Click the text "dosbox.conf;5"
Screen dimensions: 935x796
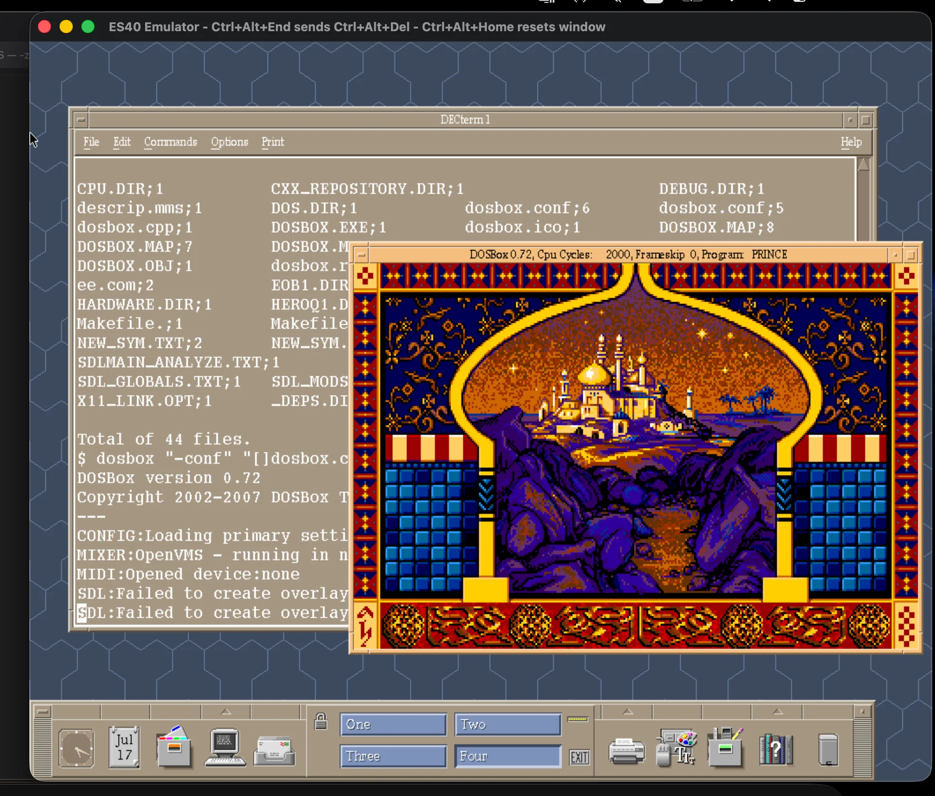click(721, 208)
